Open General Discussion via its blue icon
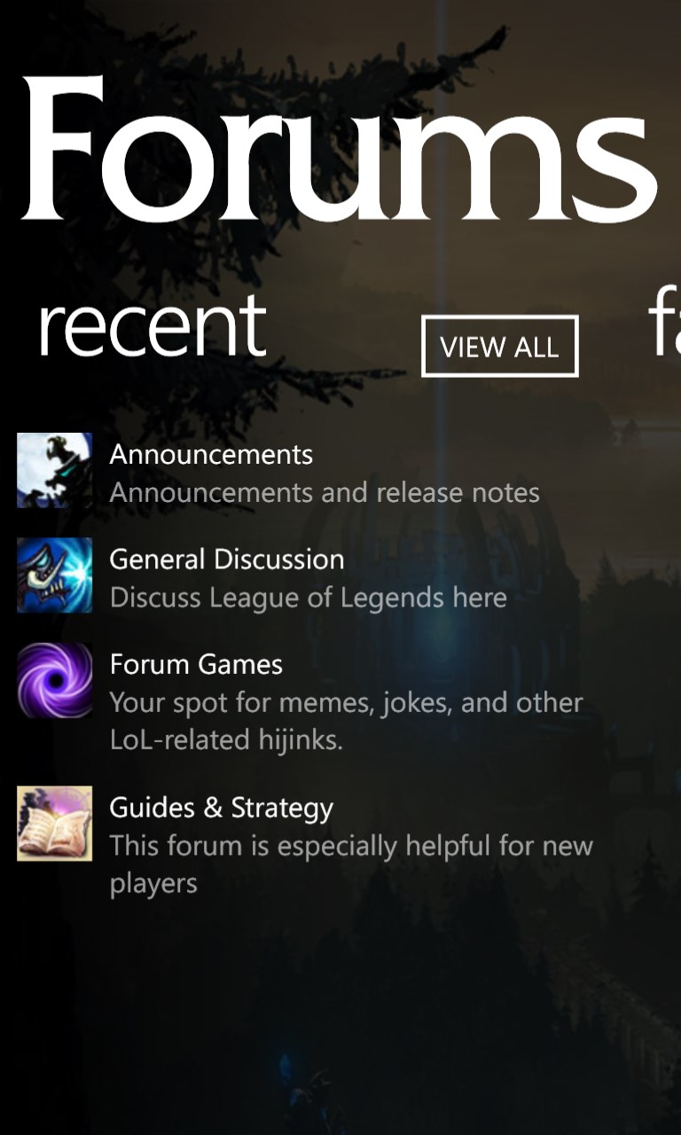 [54, 575]
